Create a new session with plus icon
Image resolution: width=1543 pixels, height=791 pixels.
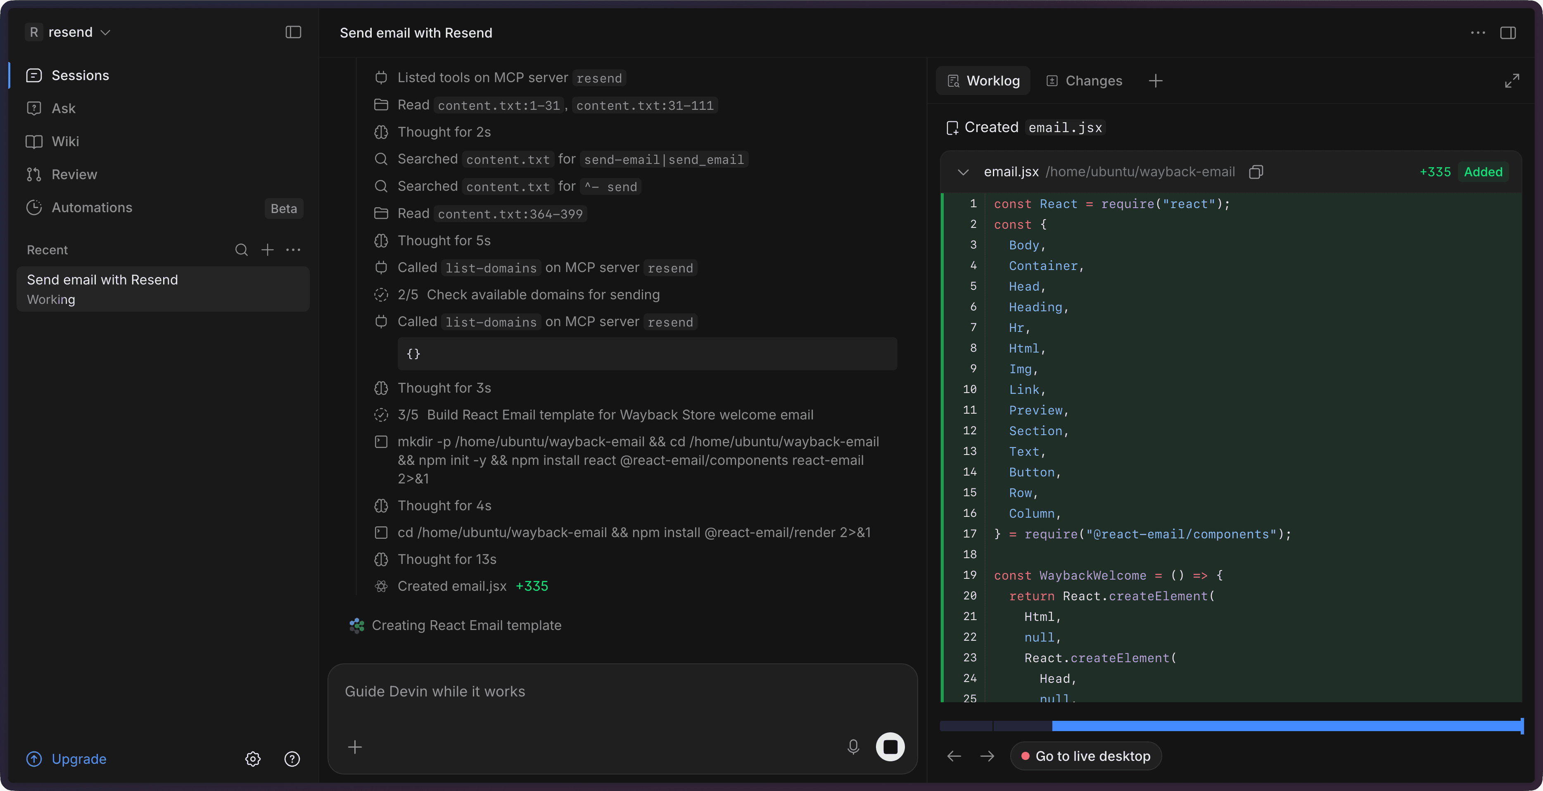point(267,250)
